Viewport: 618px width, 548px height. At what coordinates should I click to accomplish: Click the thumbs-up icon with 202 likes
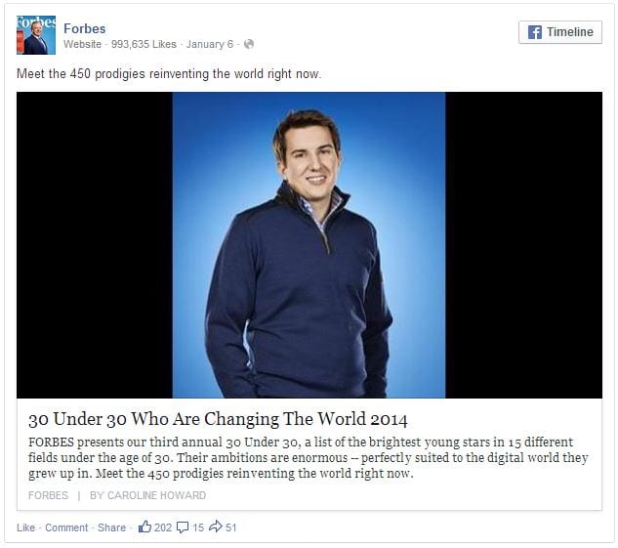144,527
